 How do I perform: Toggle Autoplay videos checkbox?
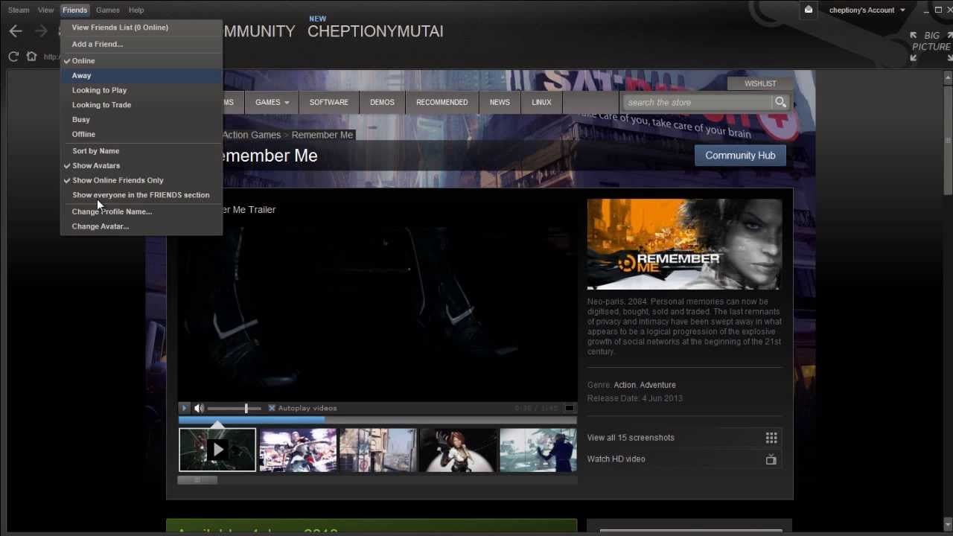click(272, 408)
